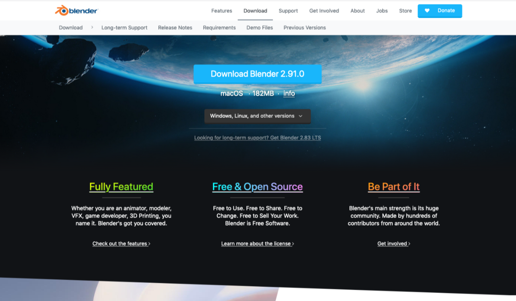Image resolution: width=516 pixels, height=301 pixels.
Task: Click Learn more about the license link
Action: tap(257, 244)
